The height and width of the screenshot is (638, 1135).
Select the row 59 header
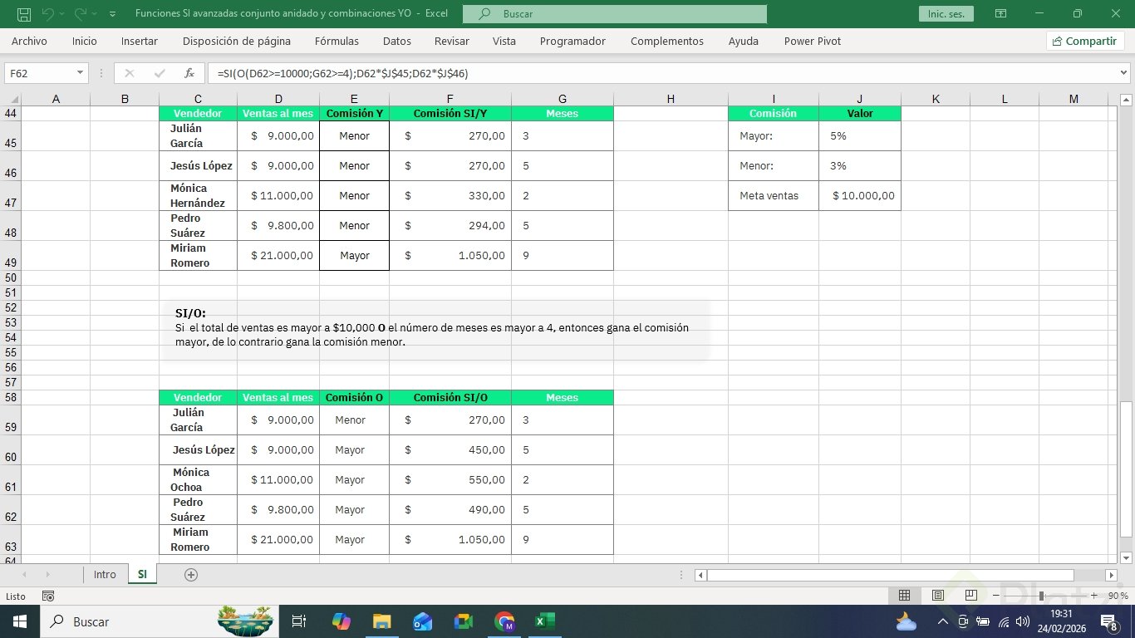coord(10,420)
